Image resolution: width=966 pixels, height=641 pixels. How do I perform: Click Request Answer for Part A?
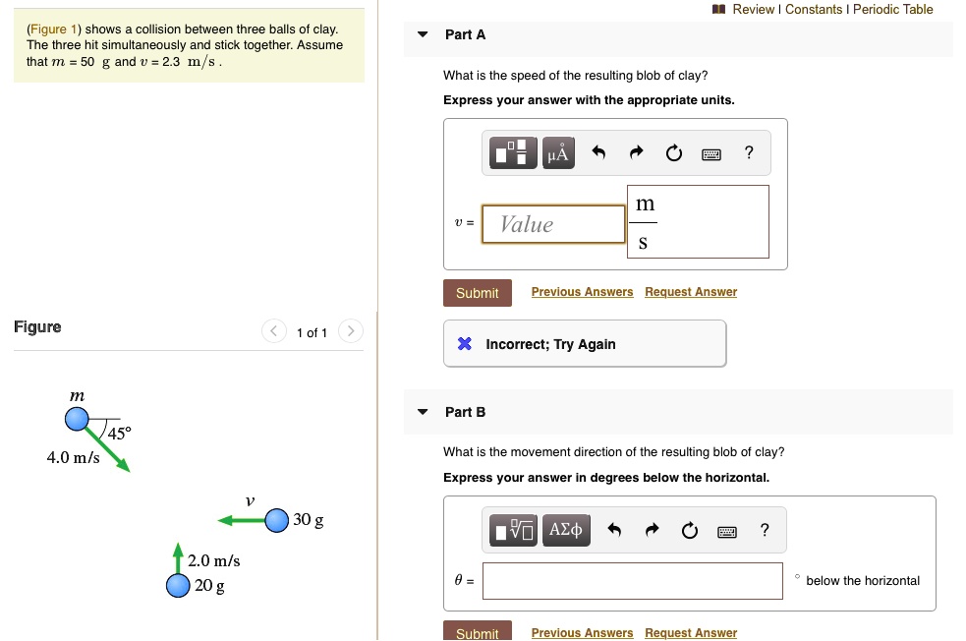pyautogui.click(x=691, y=291)
